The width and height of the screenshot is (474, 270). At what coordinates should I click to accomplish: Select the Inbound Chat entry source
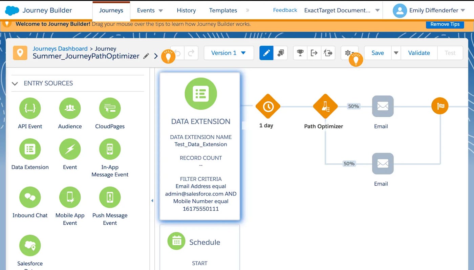(30, 197)
